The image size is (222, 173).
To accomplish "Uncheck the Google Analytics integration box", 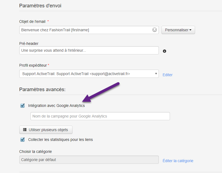I will coord(22,106).
